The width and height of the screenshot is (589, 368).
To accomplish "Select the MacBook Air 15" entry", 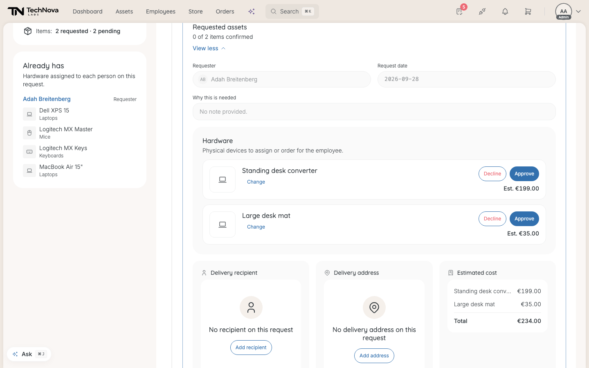I will (80, 171).
